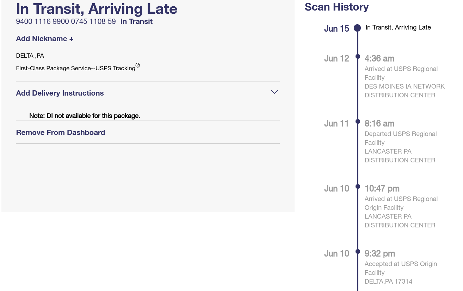Screen dimensions: 463x291
Task: Click the In Transit status beside tracking number
Action: pyautogui.click(x=136, y=21)
